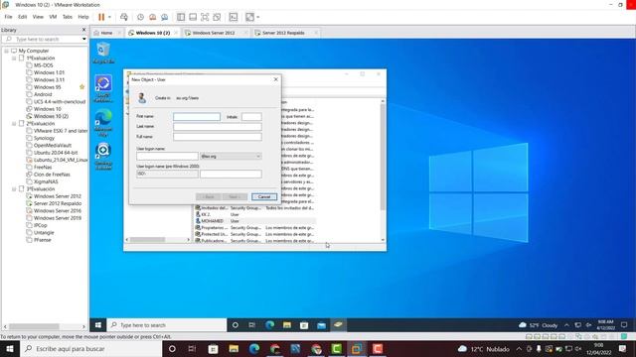Open the VM menu

tap(53, 17)
